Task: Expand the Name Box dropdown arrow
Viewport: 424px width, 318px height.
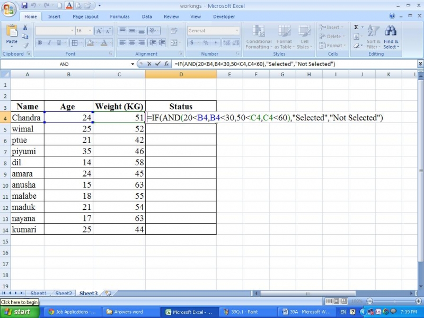Action: (x=132, y=64)
